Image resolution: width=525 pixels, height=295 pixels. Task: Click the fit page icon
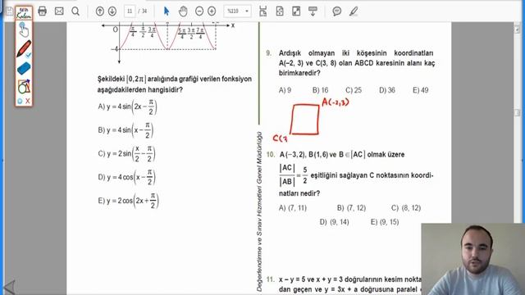(280, 11)
